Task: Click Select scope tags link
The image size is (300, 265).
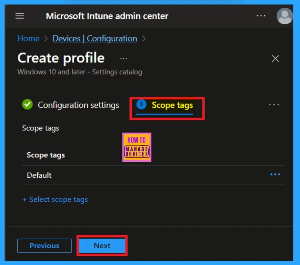Action: [55, 200]
